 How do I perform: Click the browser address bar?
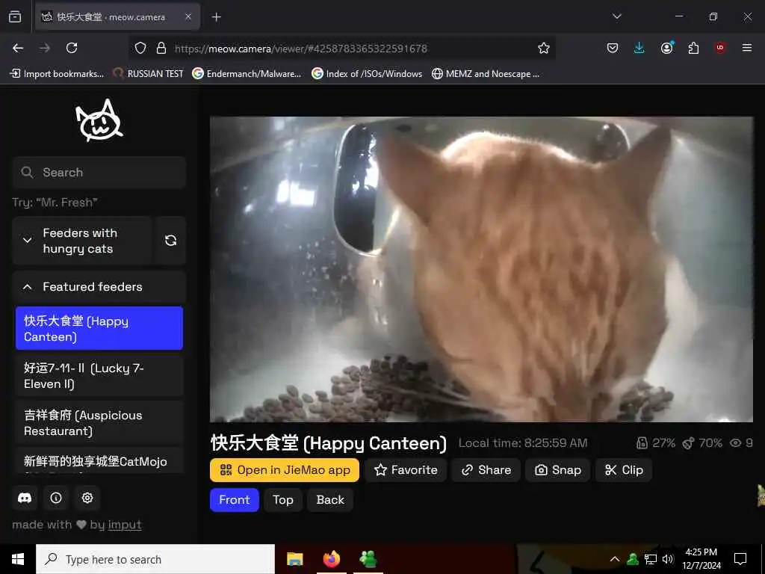[x=341, y=49]
